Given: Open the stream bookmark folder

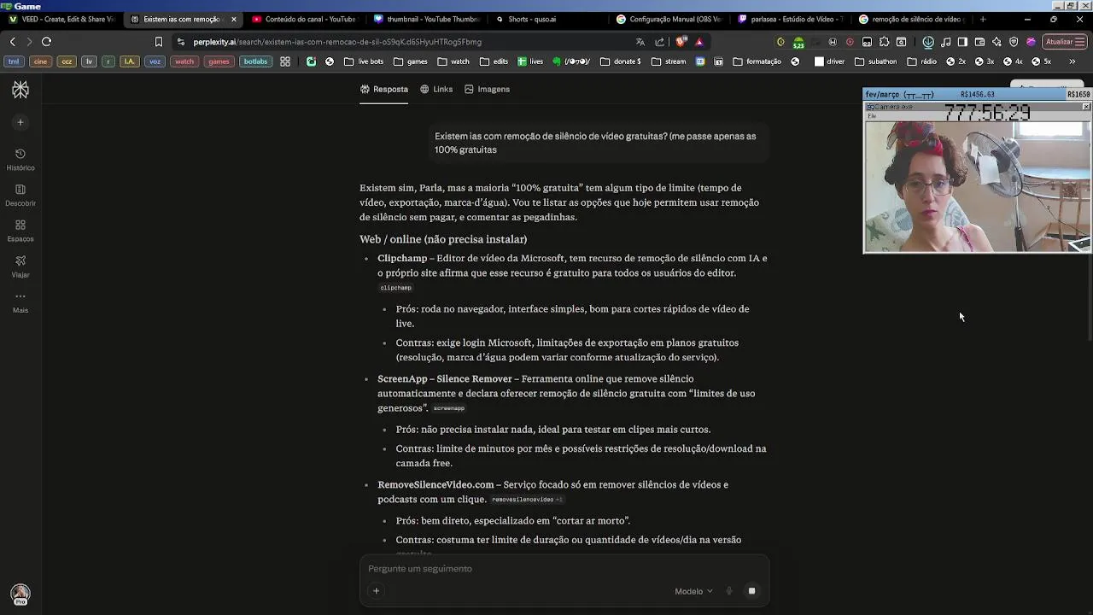Looking at the screenshot, I should pos(669,61).
